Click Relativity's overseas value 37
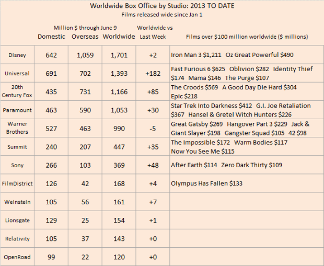This screenshot has height=266, width=324. coord(85,239)
